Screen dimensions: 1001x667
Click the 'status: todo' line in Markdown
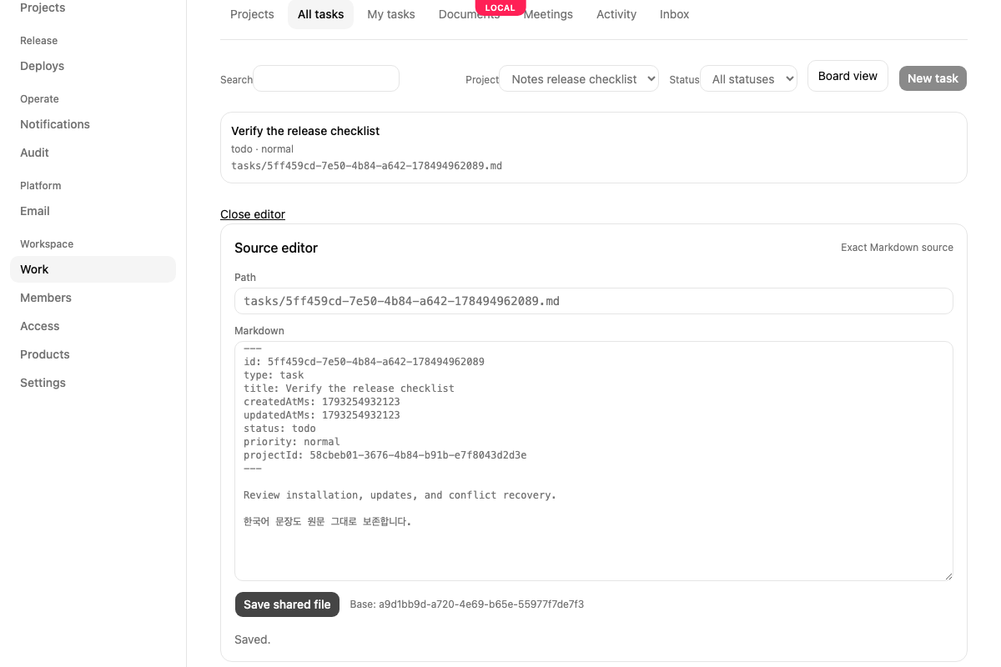(x=279, y=429)
